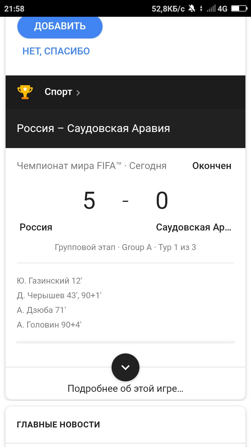Tap the chevron arrow beside Спорт

point(78,93)
